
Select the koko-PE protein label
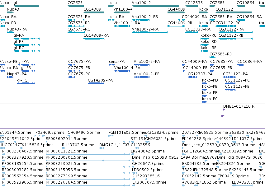210,93
